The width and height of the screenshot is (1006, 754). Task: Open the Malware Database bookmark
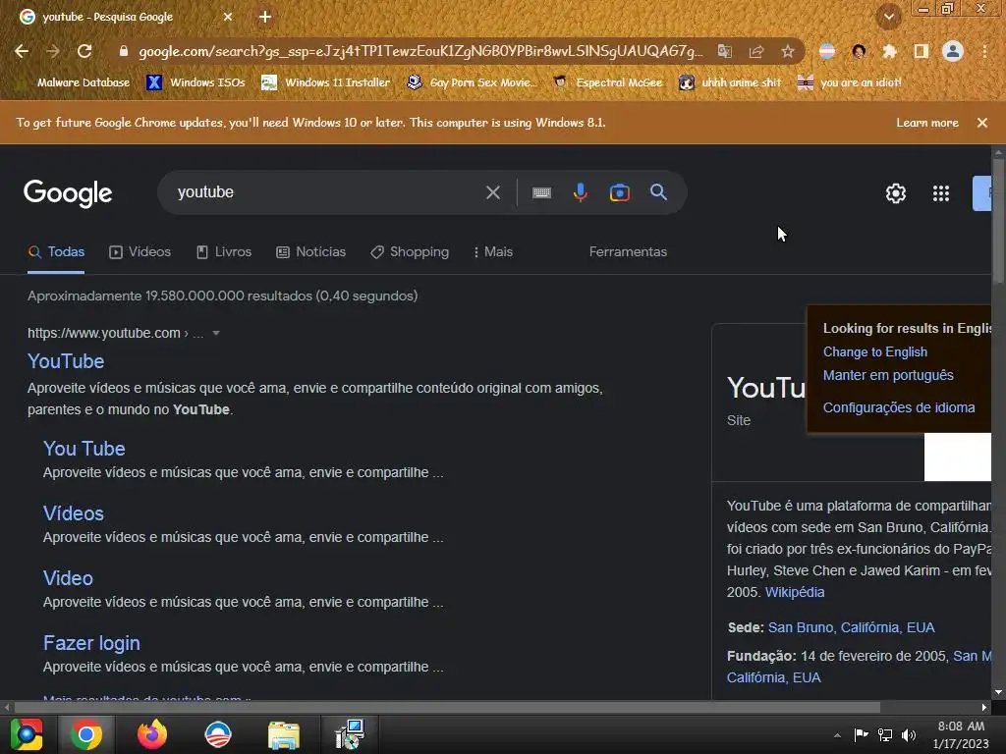click(x=74, y=82)
